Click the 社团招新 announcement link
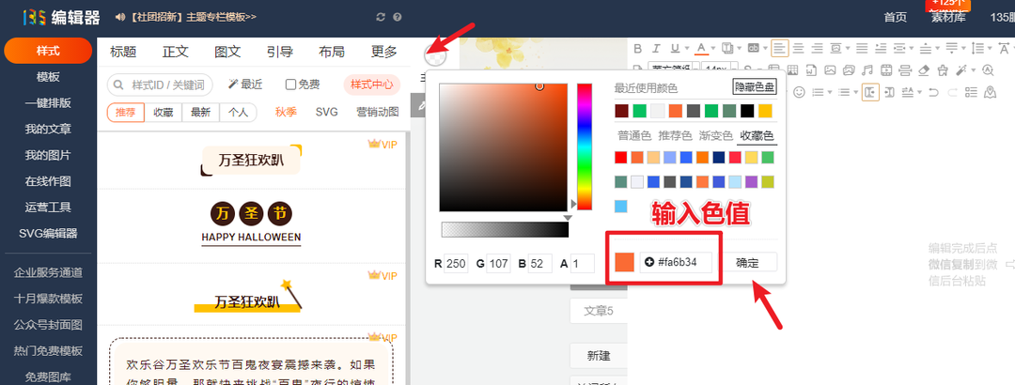 point(193,17)
